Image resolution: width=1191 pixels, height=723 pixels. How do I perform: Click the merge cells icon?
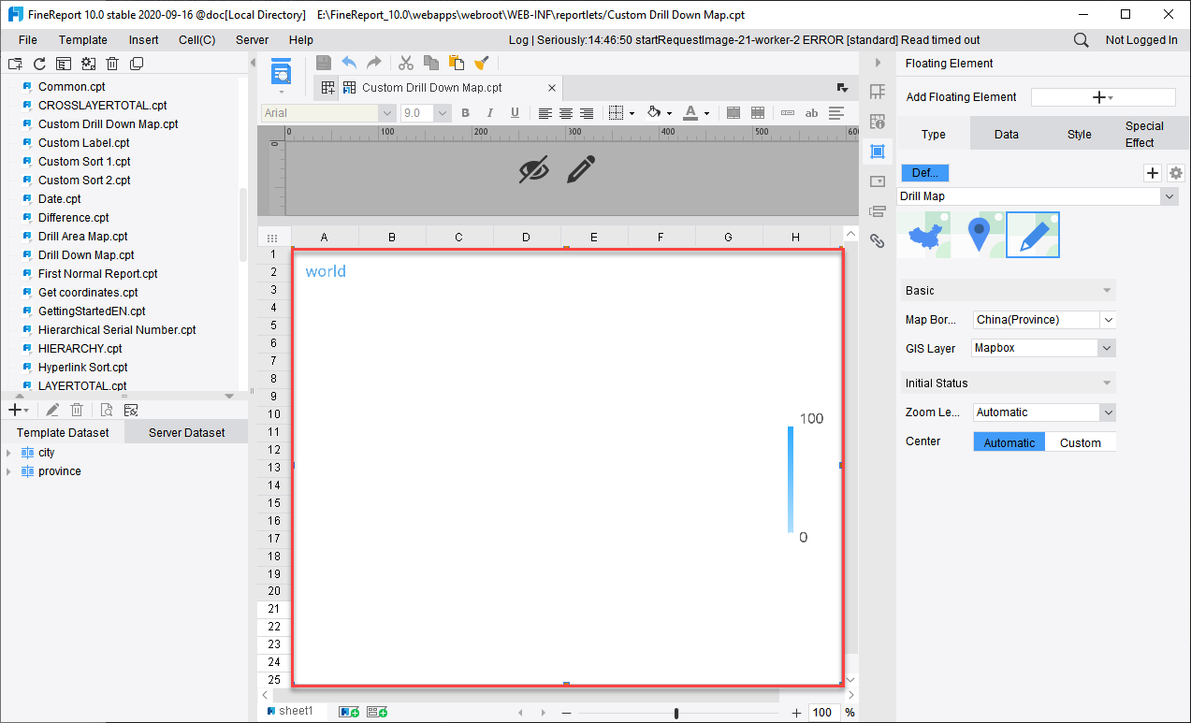click(x=733, y=113)
